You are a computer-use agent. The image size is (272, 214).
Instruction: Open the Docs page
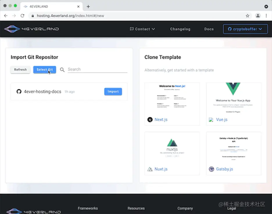click(209, 29)
